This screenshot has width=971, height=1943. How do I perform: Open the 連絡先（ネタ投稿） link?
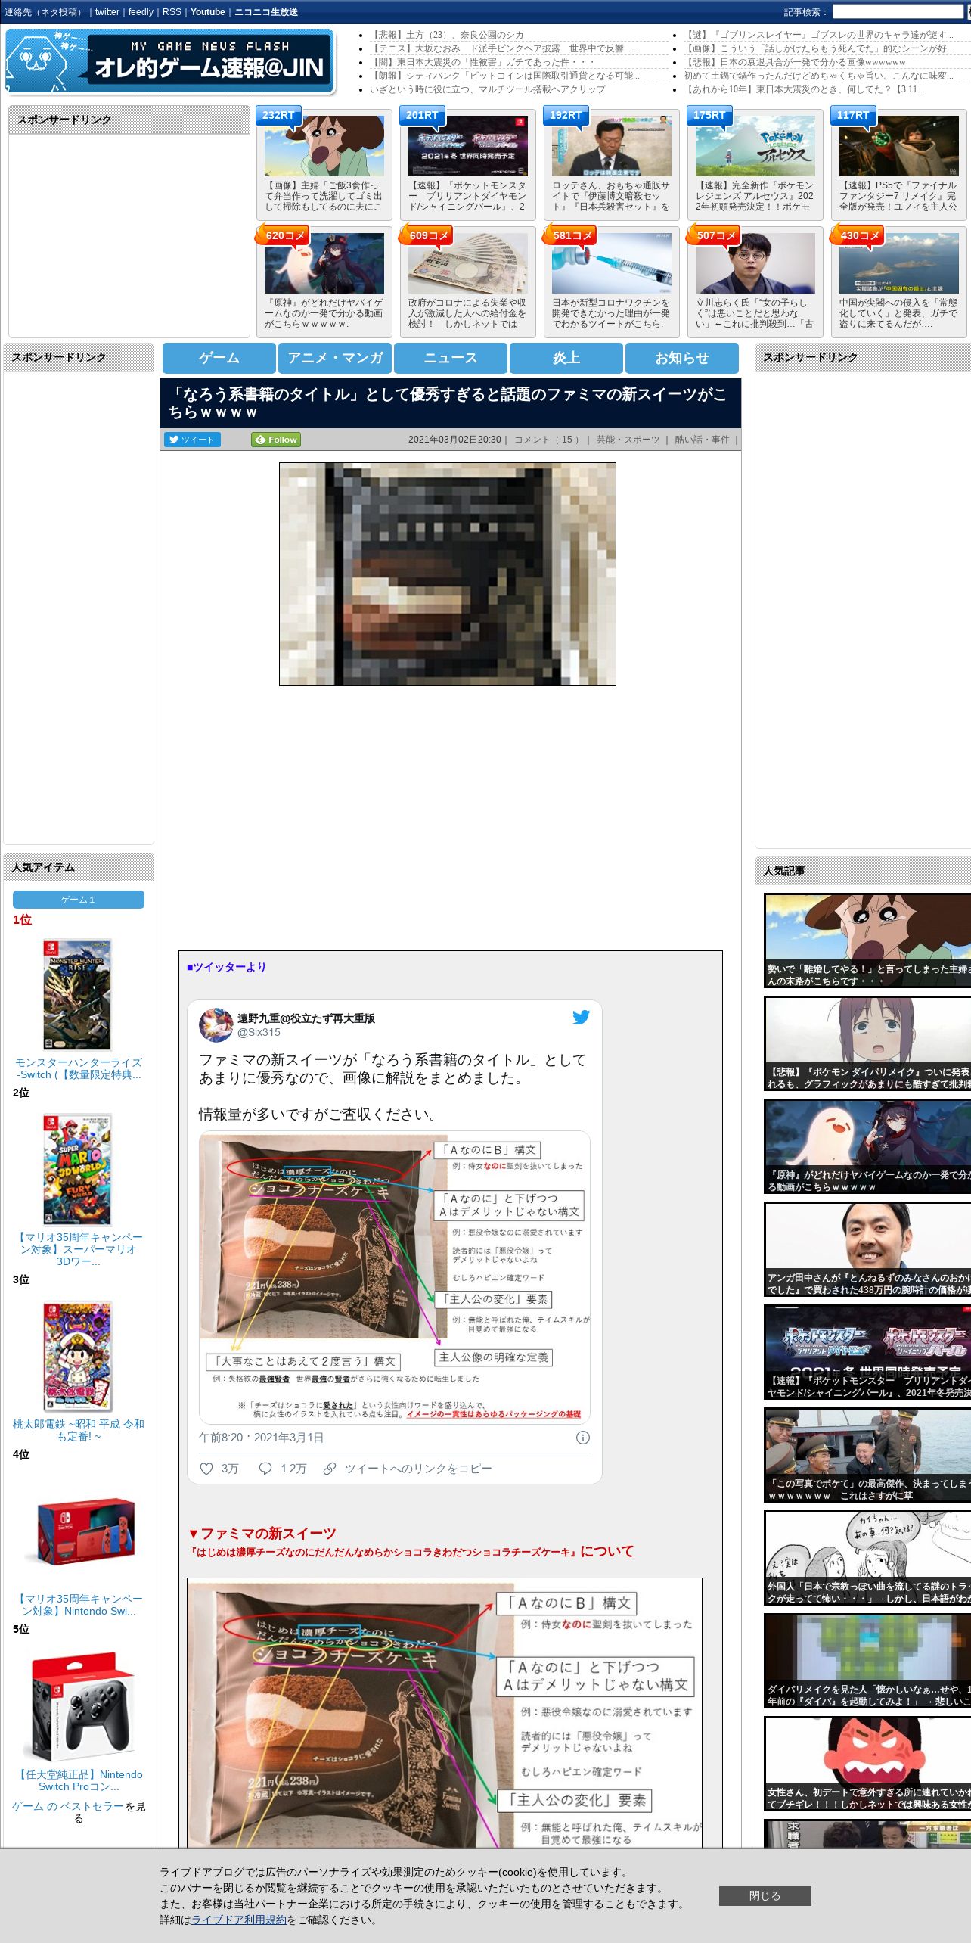point(44,12)
